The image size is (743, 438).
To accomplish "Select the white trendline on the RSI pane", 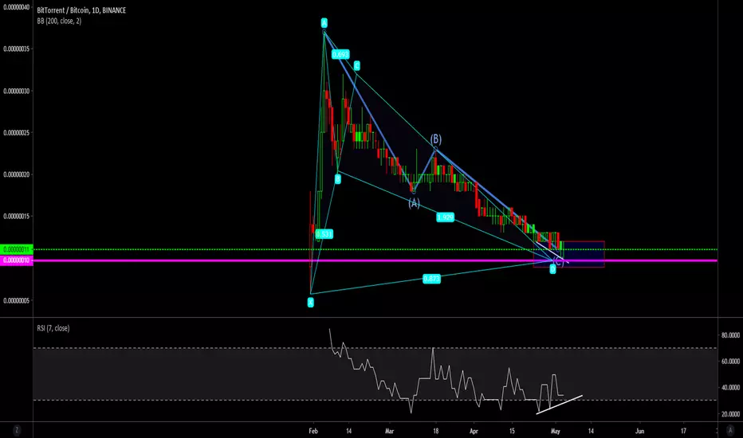I will point(559,405).
